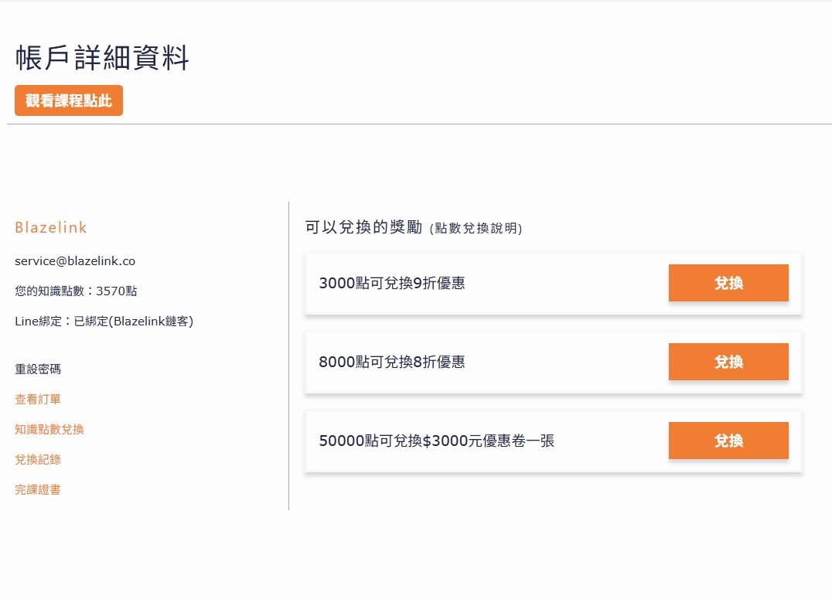Redeem the 50000點 $3000元優惠卷 reward

(x=728, y=441)
